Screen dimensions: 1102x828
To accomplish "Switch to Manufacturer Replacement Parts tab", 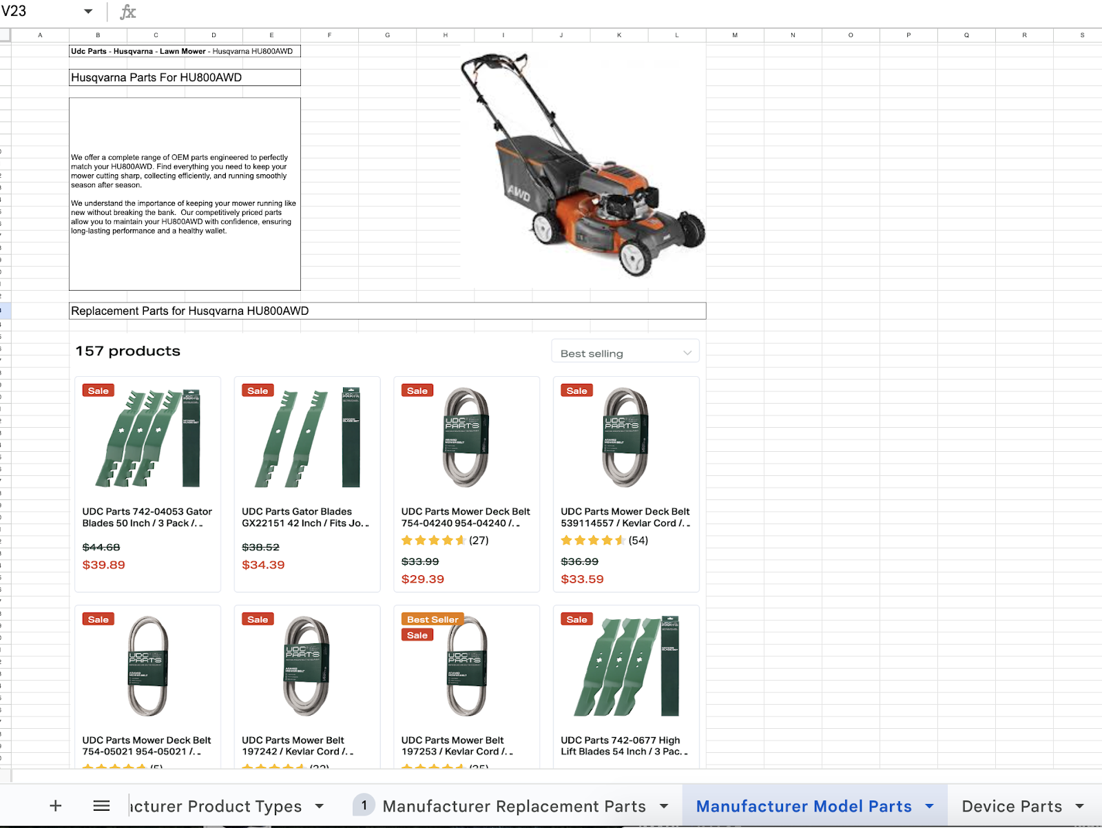I will click(x=514, y=806).
